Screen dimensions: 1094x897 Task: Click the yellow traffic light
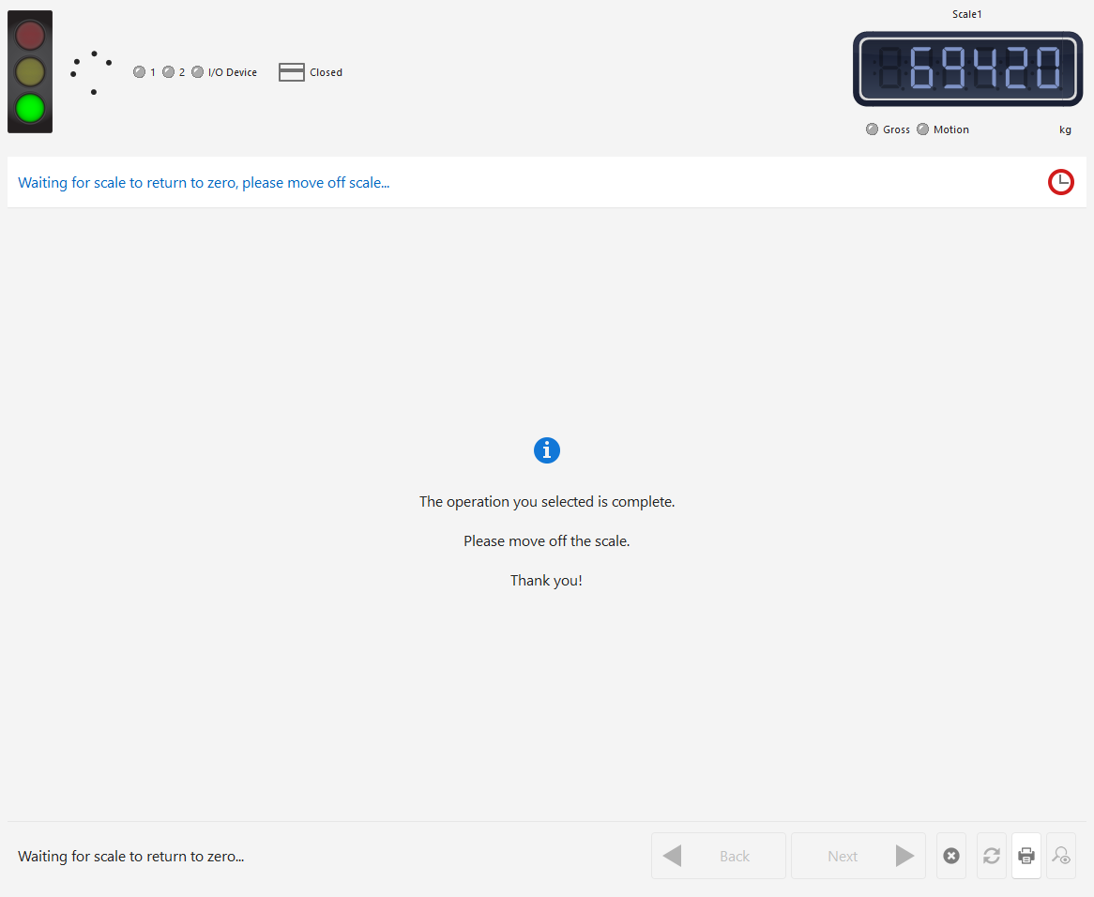pos(30,71)
